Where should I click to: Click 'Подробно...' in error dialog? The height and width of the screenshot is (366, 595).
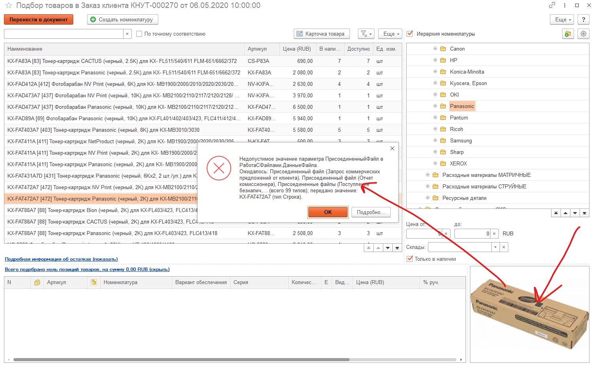(371, 212)
